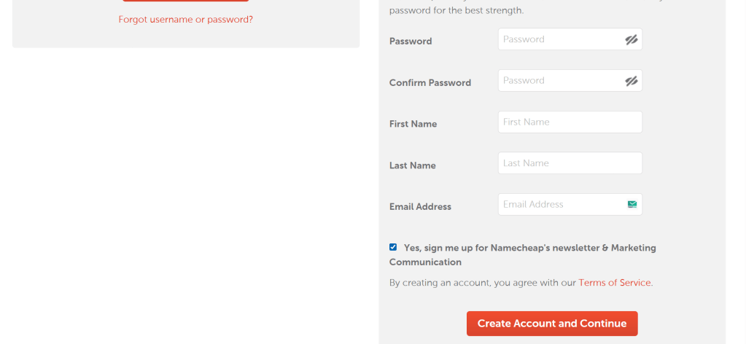
Task: Select the First Name text box
Action: click(x=570, y=122)
